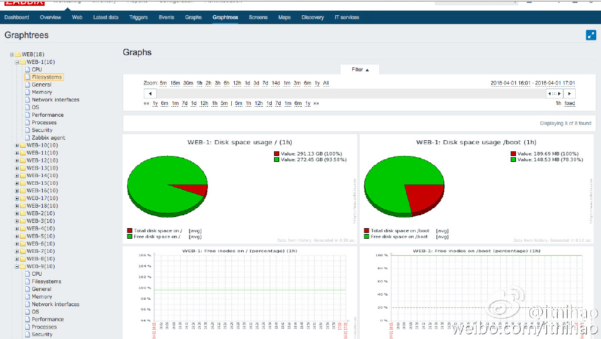Screen dimensions: 601x339
Task: Select WEB-18(10) tree folder
Action: (42, 206)
